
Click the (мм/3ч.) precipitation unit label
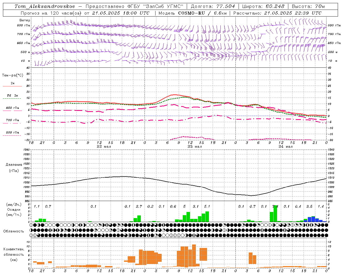pyautogui.click(x=14, y=204)
